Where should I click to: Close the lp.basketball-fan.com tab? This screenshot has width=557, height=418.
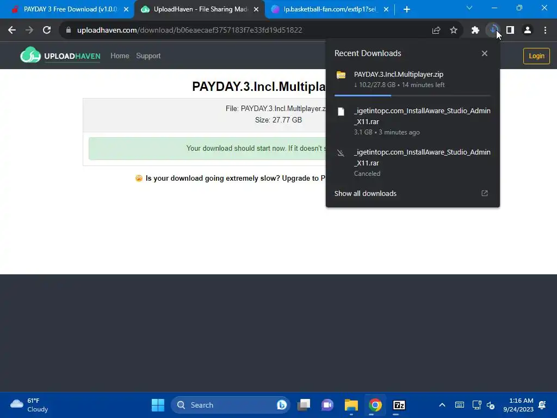386,10
